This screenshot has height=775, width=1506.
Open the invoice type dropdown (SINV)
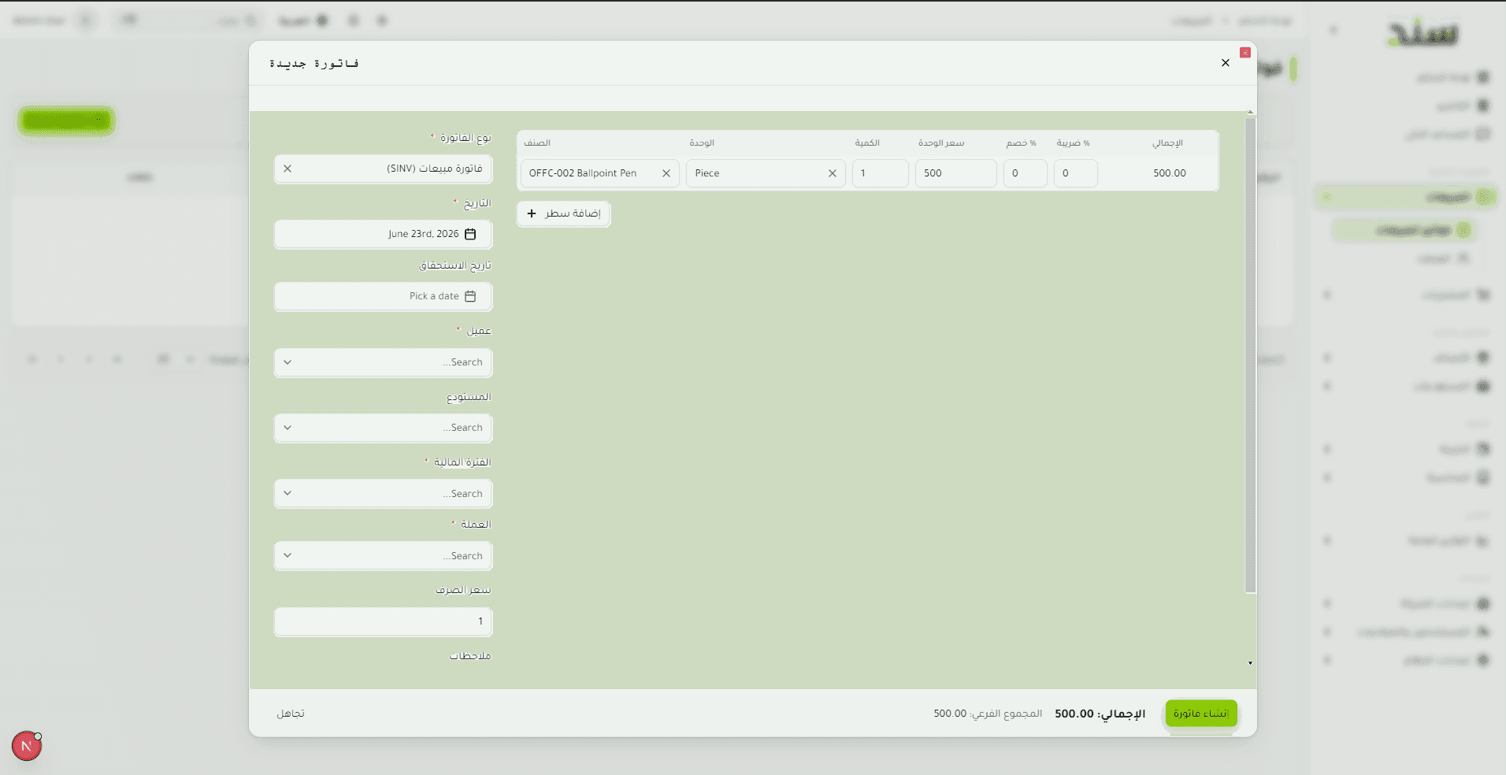[x=383, y=169]
